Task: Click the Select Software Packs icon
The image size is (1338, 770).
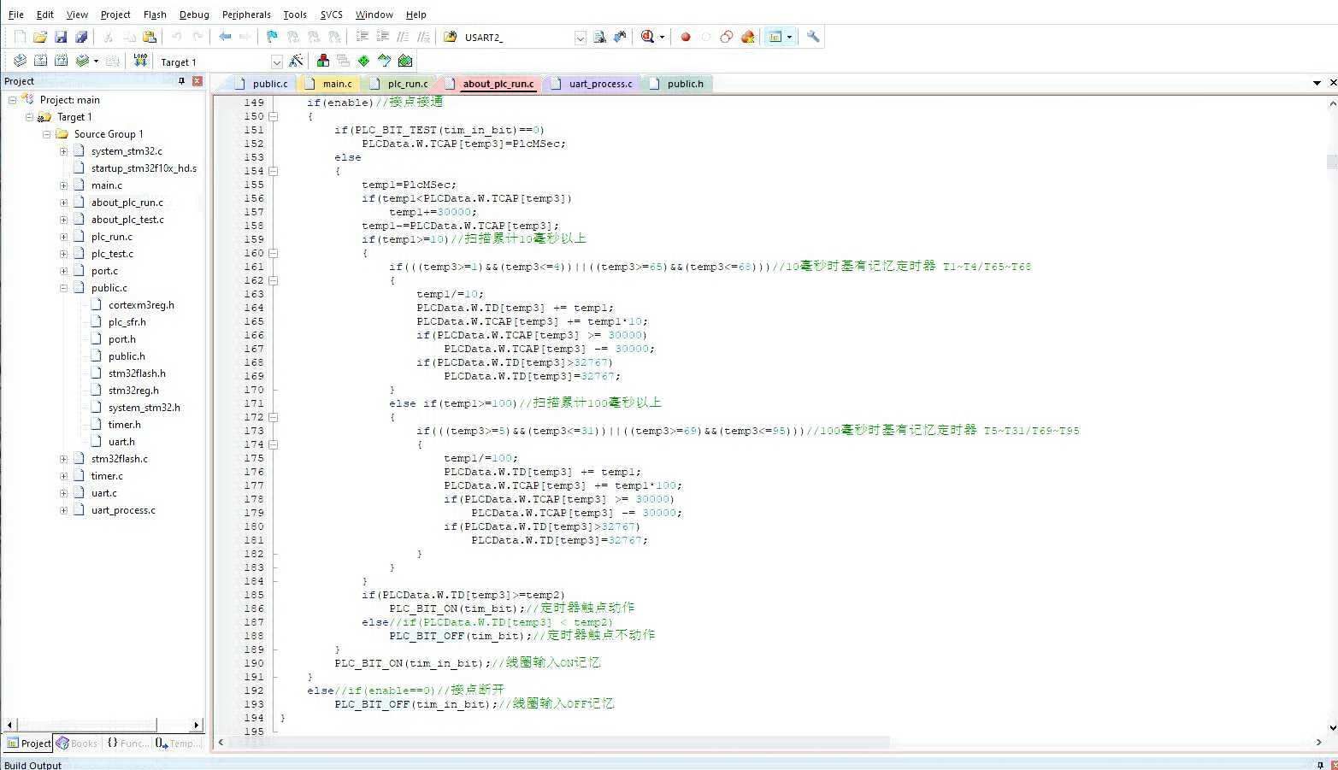Action: (385, 61)
